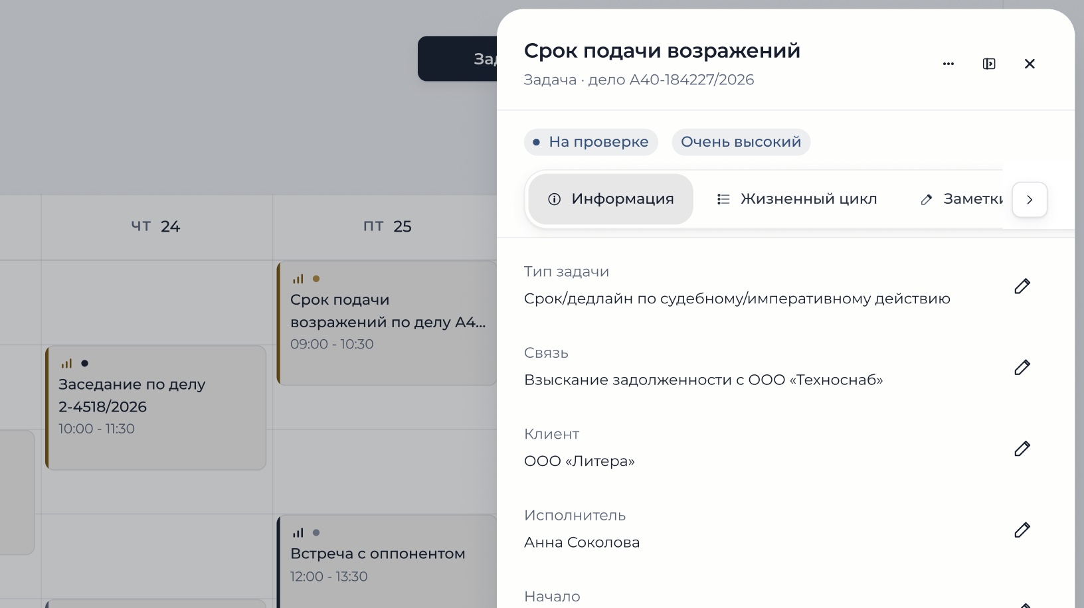The height and width of the screenshot is (608, 1084).
Task: Click the priority bars icon on Встреча с оппонентом
Action: (298, 532)
